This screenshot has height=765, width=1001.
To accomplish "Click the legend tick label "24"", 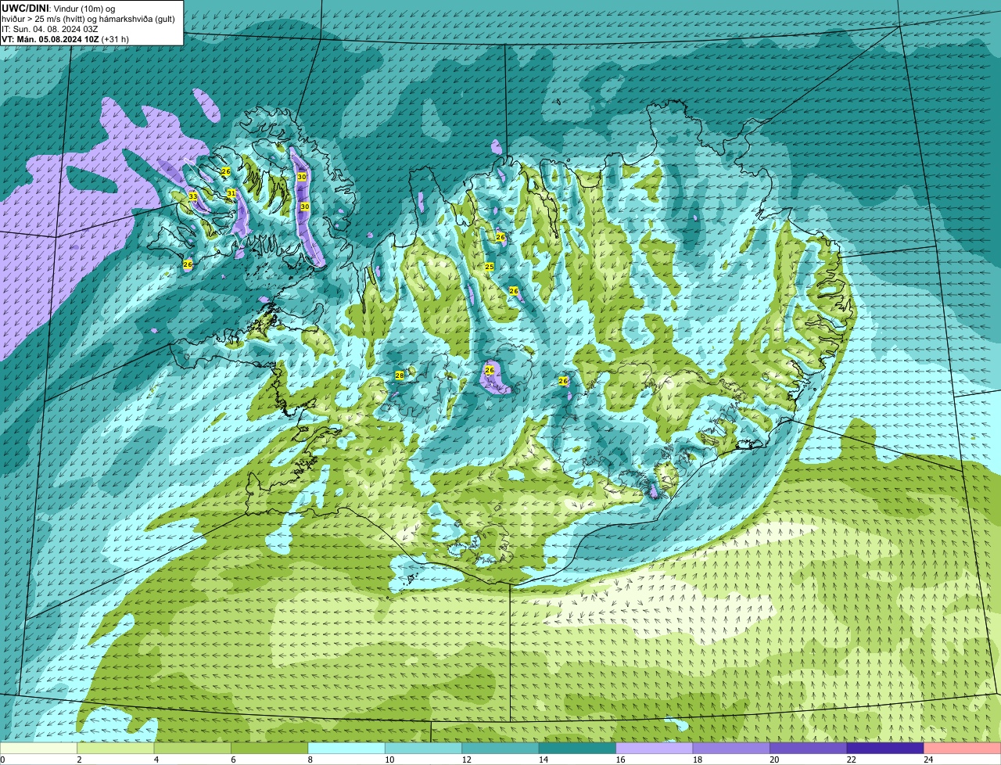I will click(x=928, y=760).
